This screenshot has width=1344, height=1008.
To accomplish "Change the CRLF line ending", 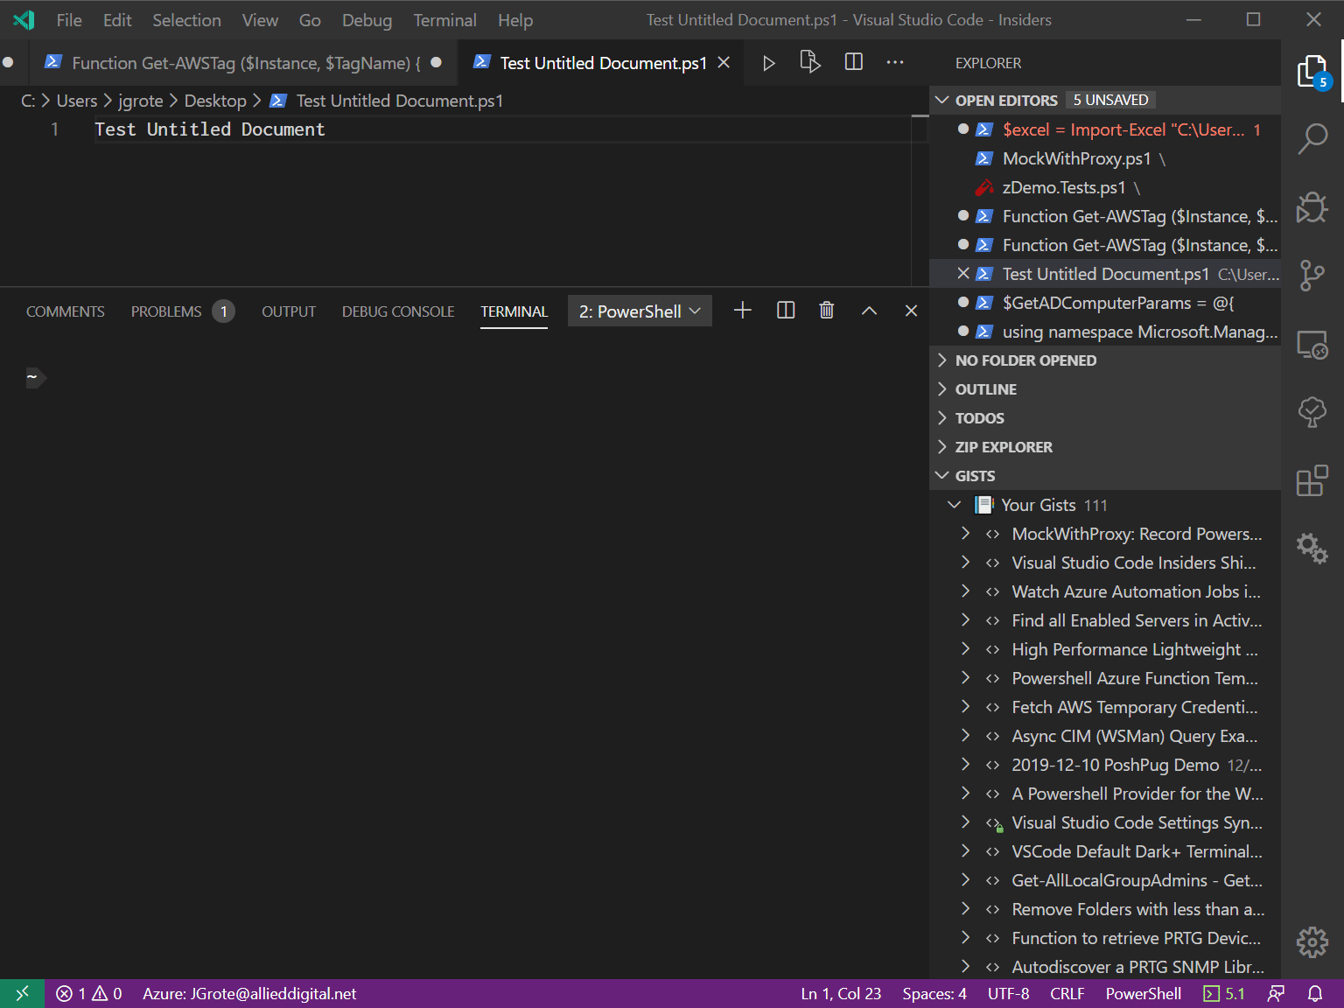I will click(1067, 993).
